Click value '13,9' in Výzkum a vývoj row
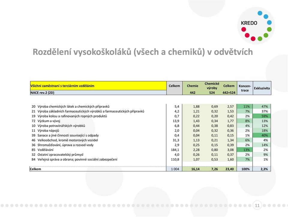The width and height of the screenshot is (288, 217). 176,121
